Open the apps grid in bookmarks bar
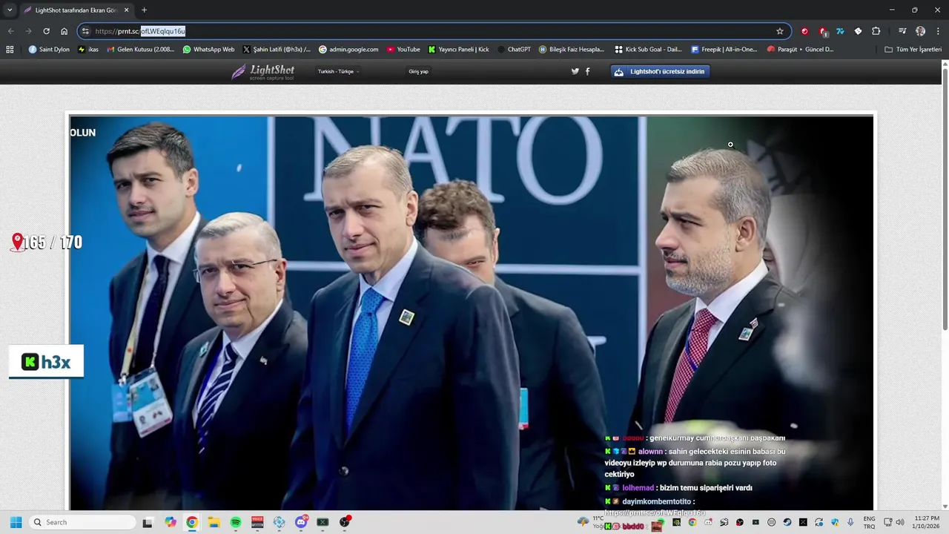Screen dimensions: 949x534 [10, 50]
